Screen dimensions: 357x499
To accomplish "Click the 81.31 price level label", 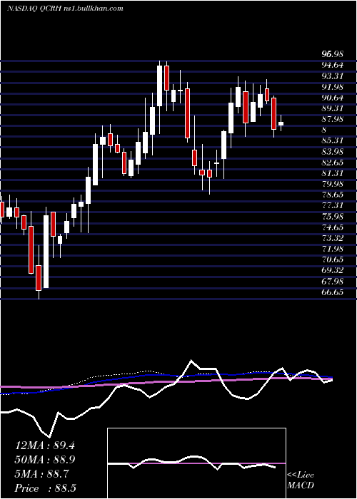I will pyautogui.click(x=333, y=173).
